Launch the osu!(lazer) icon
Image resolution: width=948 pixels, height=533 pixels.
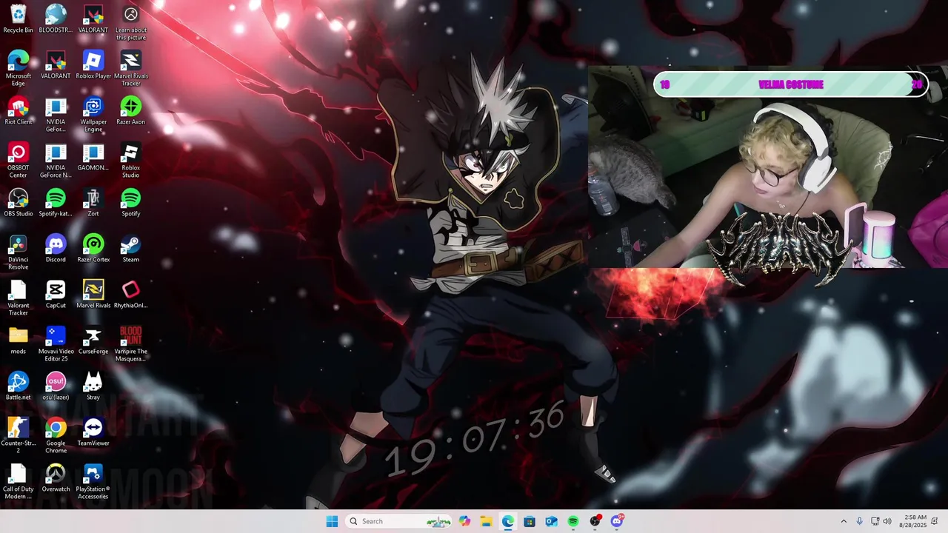pyautogui.click(x=56, y=386)
